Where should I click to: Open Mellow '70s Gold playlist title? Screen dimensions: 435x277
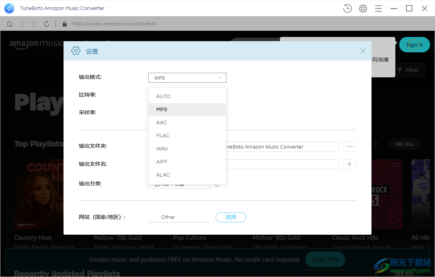point(117,238)
